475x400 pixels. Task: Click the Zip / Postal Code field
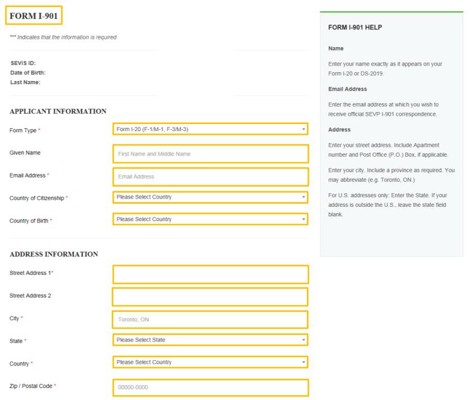(210, 387)
